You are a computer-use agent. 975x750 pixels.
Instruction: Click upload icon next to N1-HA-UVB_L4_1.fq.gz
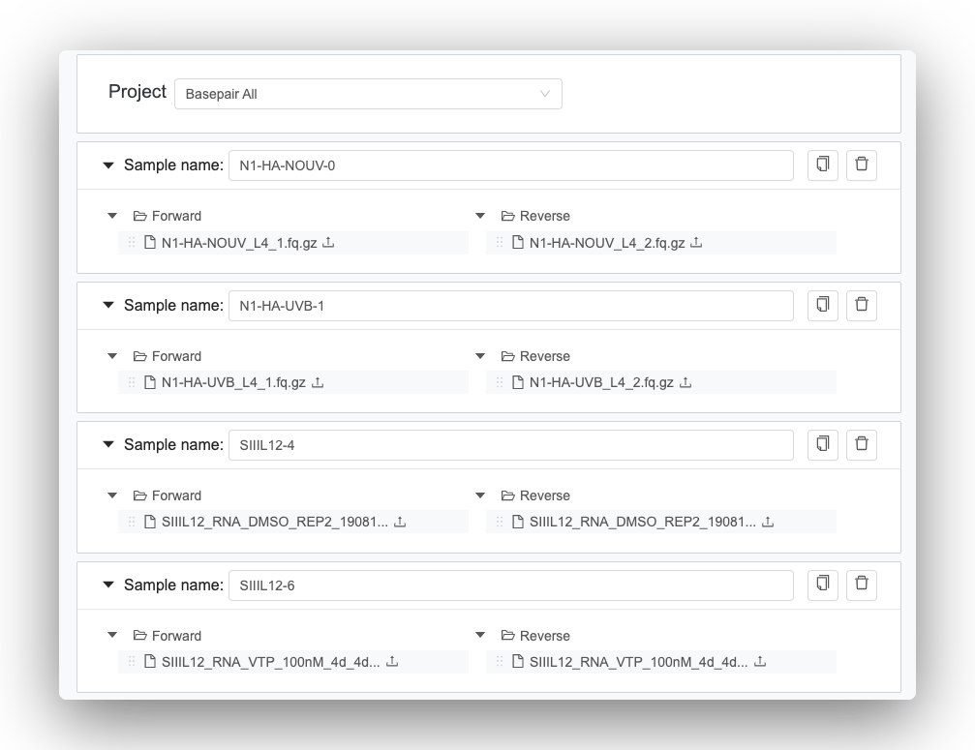point(318,382)
